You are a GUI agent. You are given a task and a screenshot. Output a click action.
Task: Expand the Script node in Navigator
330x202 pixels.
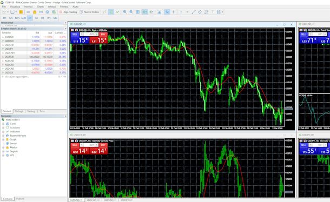pyautogui.click(x=3, y=139)
